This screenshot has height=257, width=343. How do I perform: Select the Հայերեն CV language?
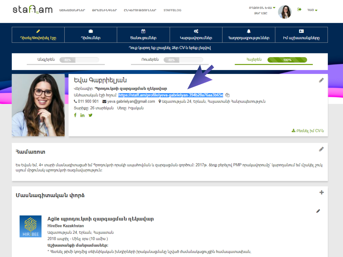coord(254,60)
